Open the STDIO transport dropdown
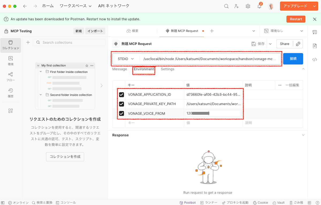Screen dimensions: 321x205 tap(126, 59)
